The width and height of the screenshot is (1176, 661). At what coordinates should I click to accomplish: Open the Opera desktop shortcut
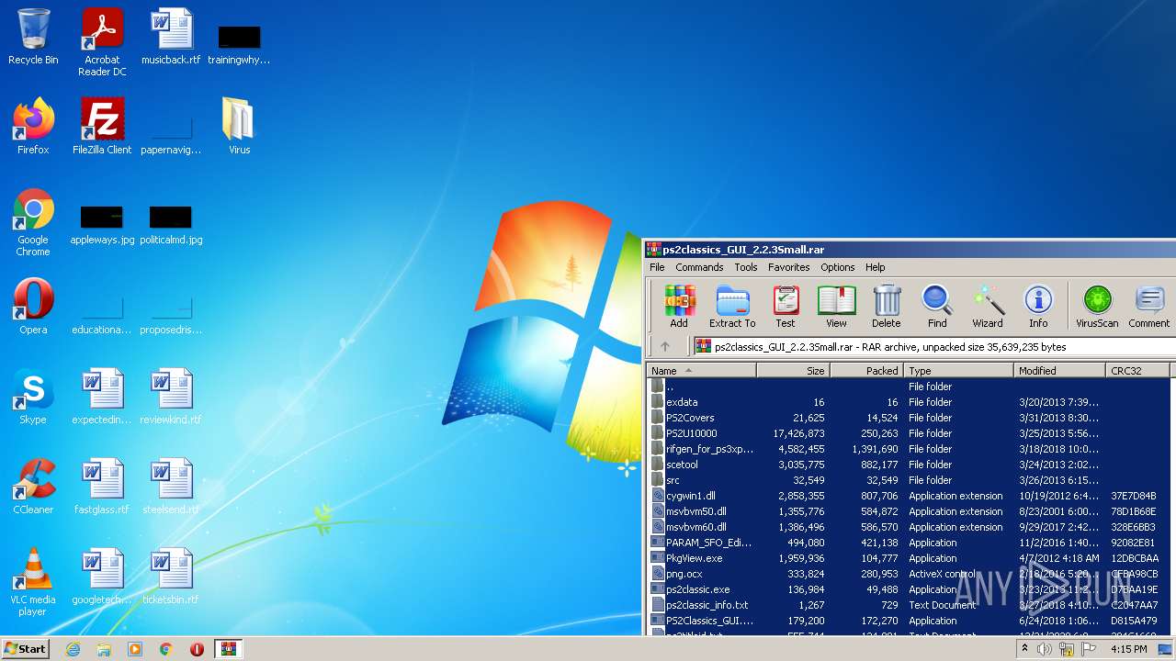tap(33, 307)
